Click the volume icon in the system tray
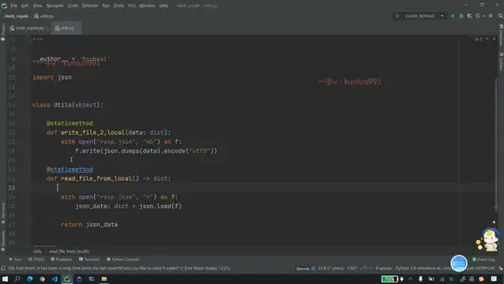 [452, 278]
